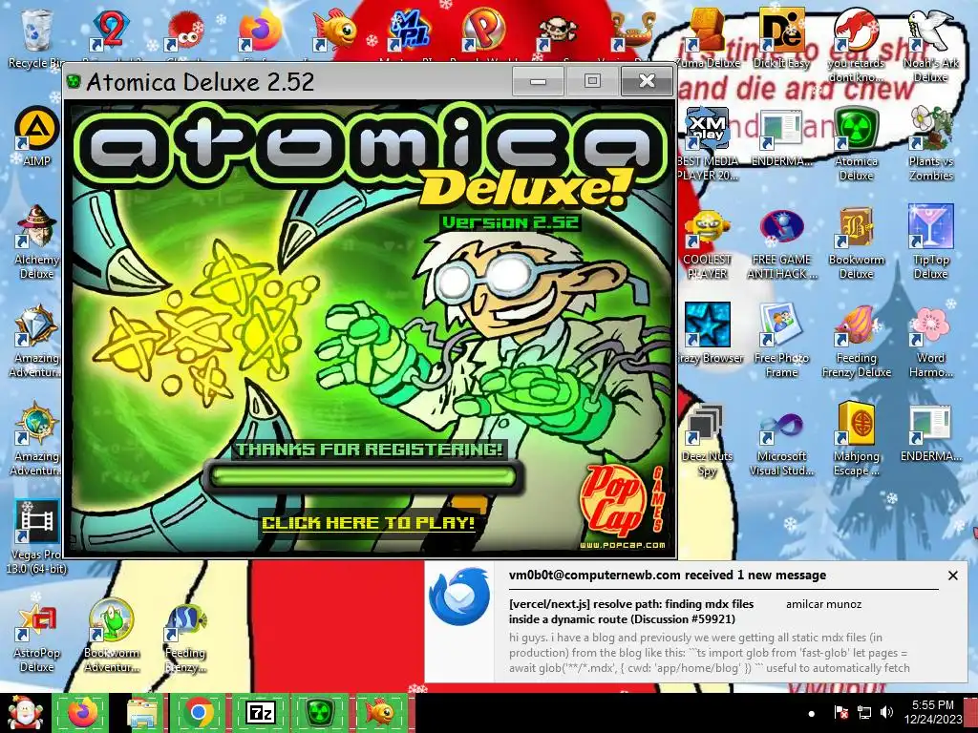Viewport: 978px width, 733px height.
Task: Click the PopCap Games logo
Action: (x=621, y=502)
